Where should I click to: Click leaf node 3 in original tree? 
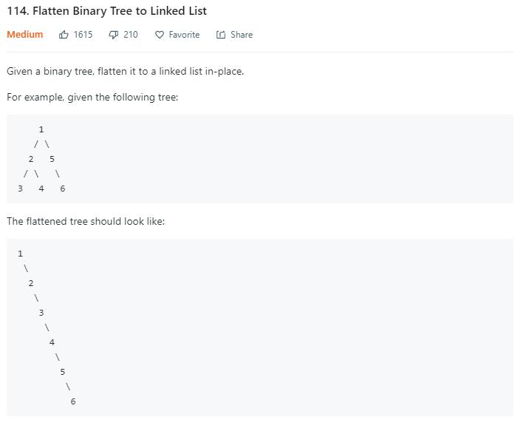click(20, 189)
